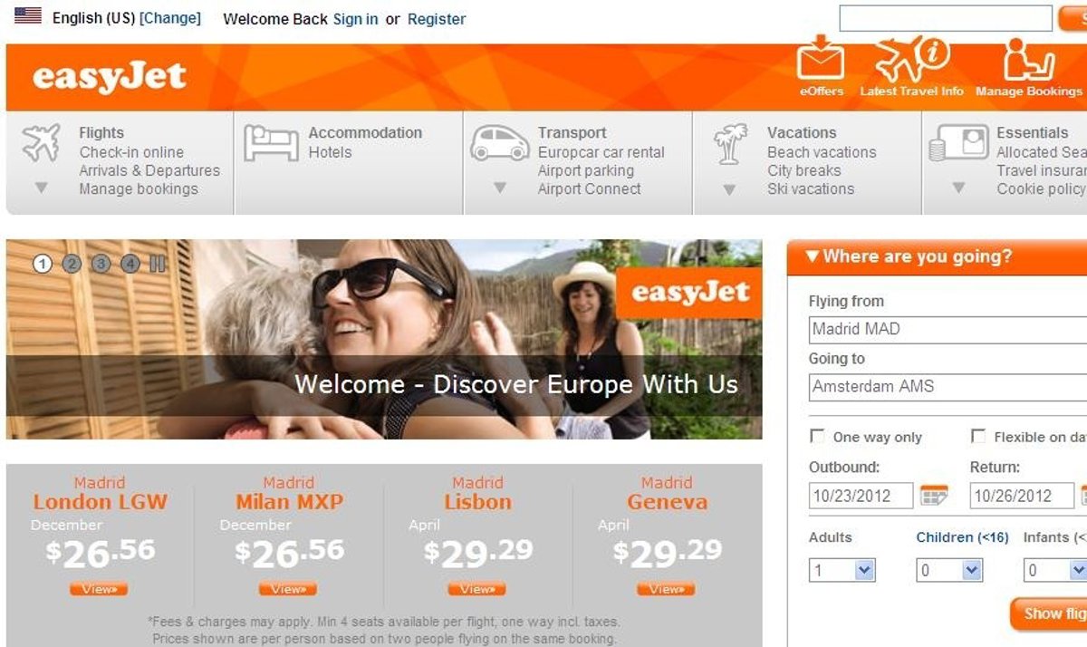
Task: Tick the Flexible on dates checkbox
Action: pyautogui.click(x=978, y=437)
